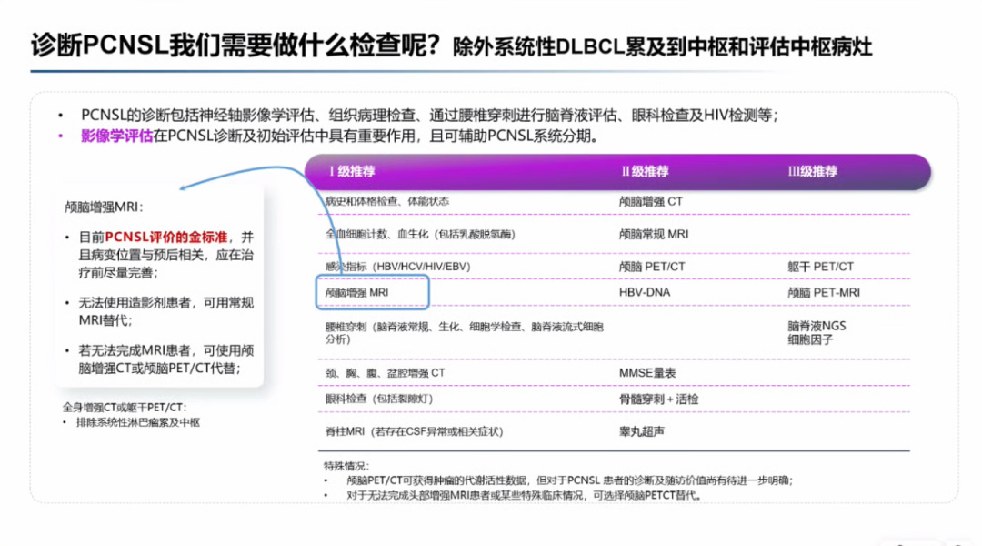
Task: Click the HBV-DNA entry
Action: coord(646,293)
